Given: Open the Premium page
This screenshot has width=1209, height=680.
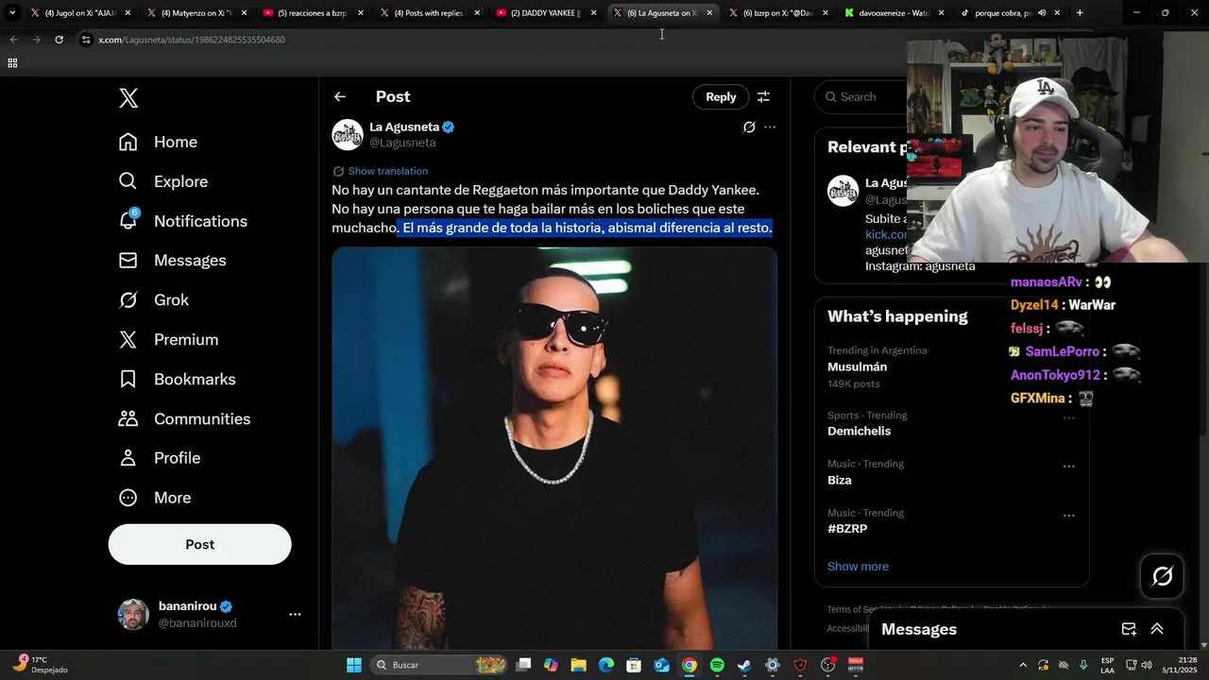Looking at the screenshot, I should 168,339.
